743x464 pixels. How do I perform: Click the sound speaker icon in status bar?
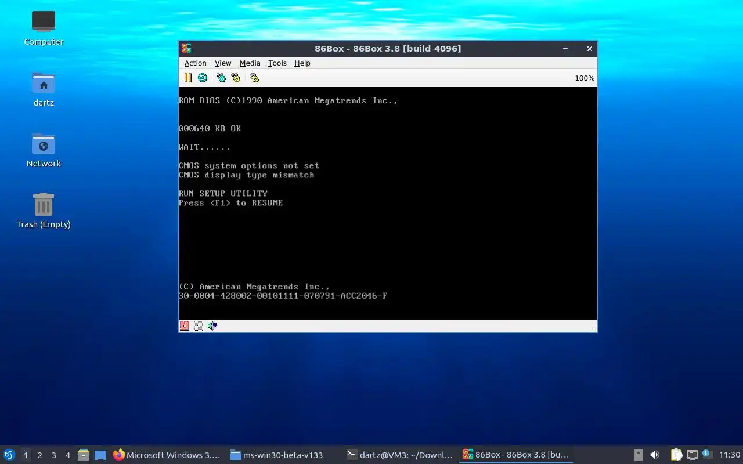tap(212, 326)
